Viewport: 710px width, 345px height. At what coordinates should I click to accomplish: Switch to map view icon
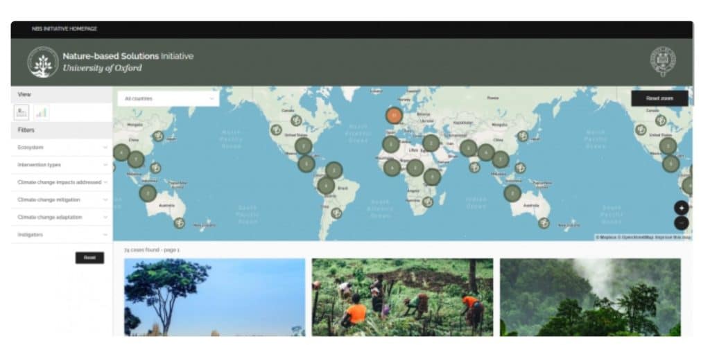tap(21, 112)
